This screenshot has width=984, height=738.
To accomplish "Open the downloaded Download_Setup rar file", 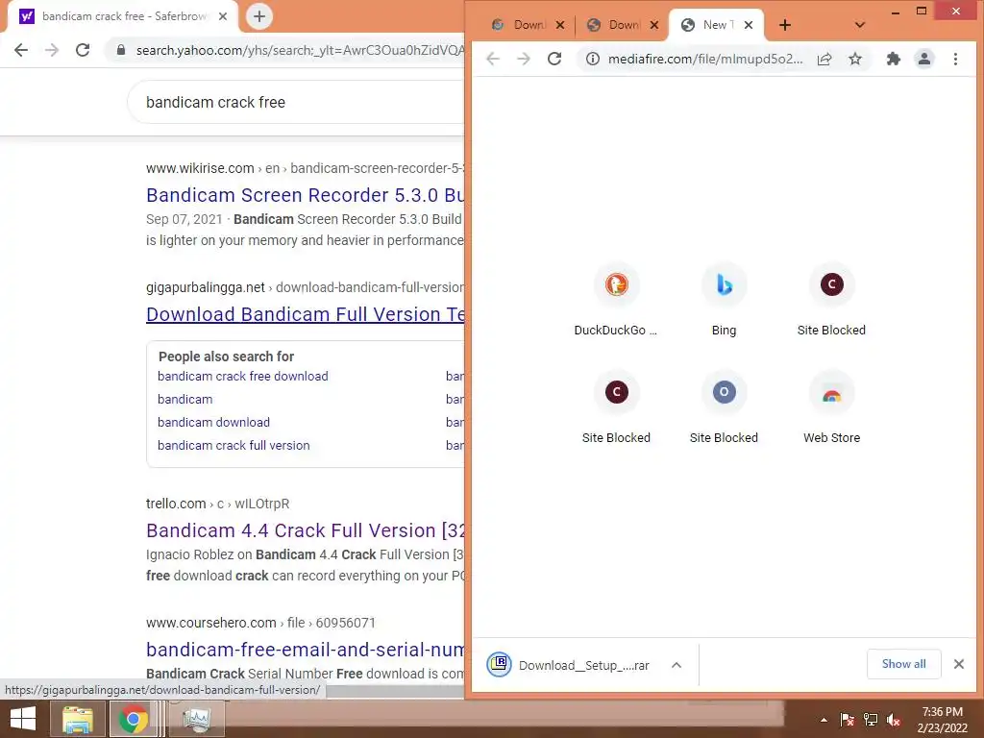I will [x=569, y=665].
